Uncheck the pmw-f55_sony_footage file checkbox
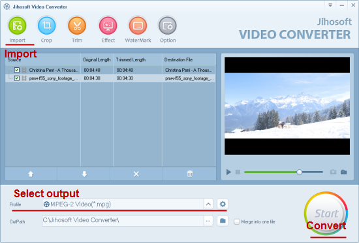This screenshot has height=243, width=359. click(17, 78)
